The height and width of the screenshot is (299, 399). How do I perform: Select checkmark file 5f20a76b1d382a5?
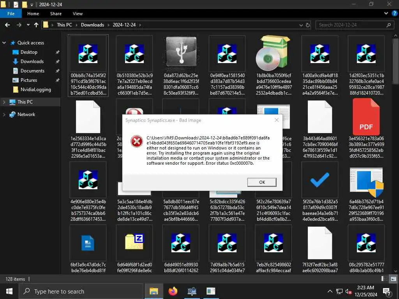click(320, 192)
